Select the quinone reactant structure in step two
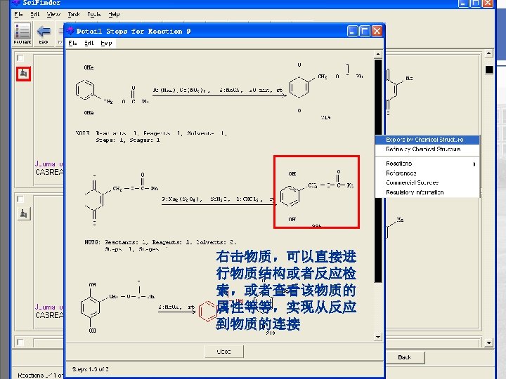The image size is (506, 379). pyautogui.click(x=122, y=200)
